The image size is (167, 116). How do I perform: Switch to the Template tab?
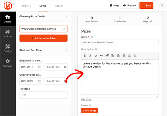[26, 6]
